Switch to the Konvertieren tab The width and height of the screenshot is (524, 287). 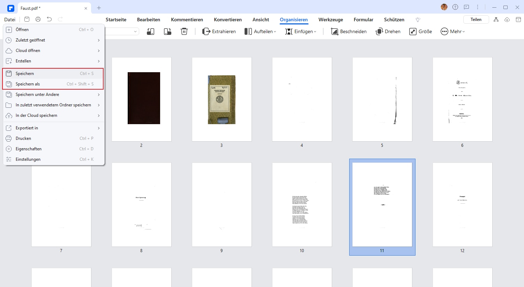click(228, 20)
